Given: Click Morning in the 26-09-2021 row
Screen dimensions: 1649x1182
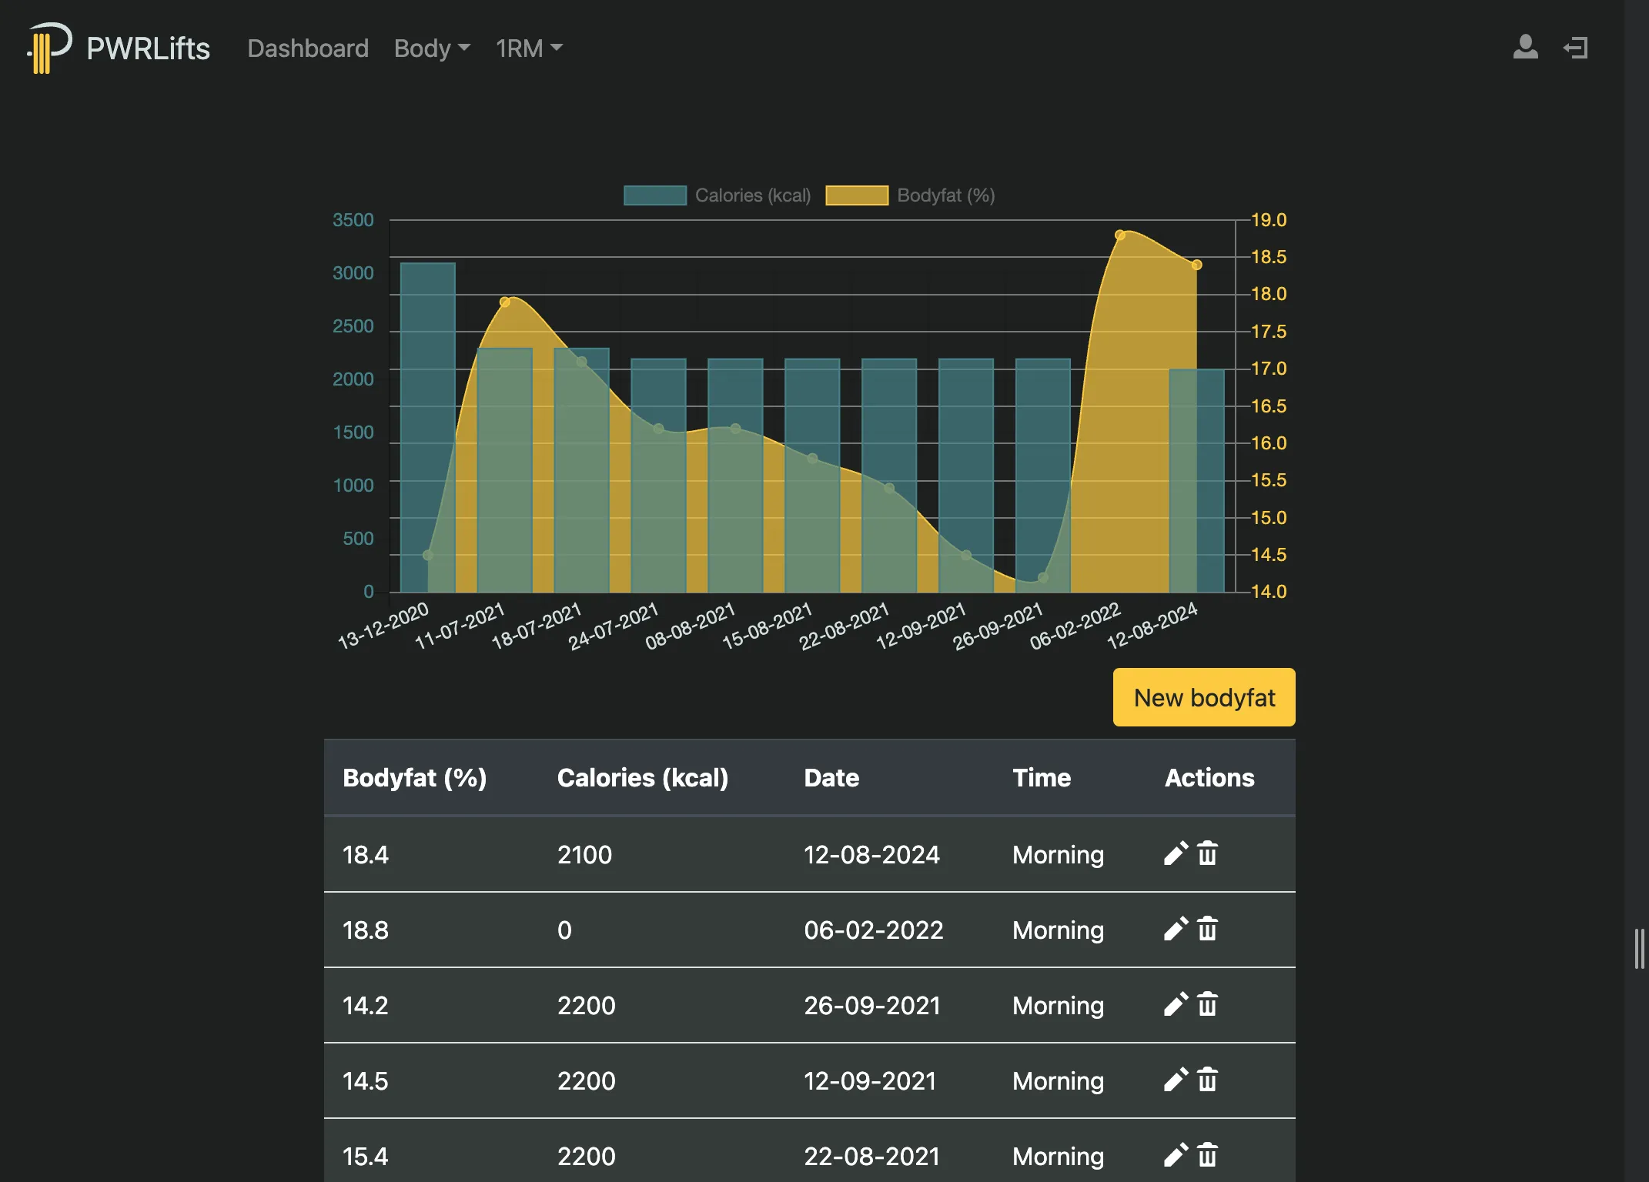Looking at the screenshot, I should tap(1058, 1005).
